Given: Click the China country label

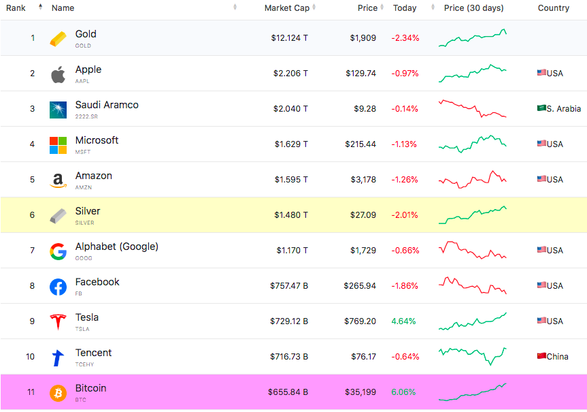Looking at the screenshot, I should point(558,357).
